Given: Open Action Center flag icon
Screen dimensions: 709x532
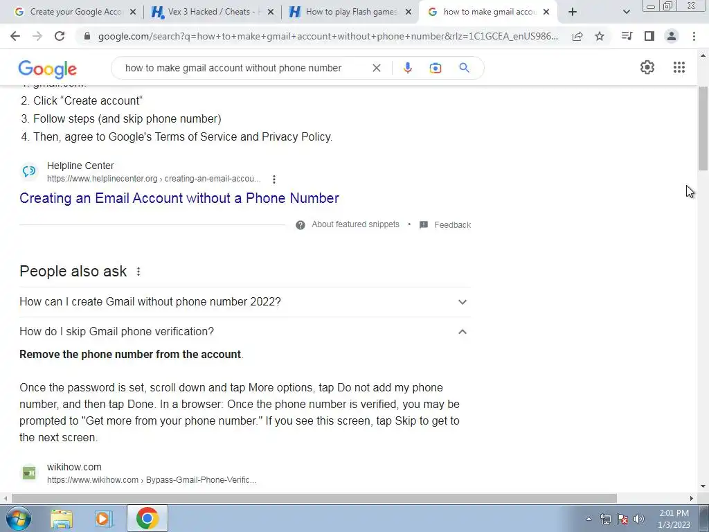Looking at the screenshot, I should pyautogui.click(x=622, y=519).
